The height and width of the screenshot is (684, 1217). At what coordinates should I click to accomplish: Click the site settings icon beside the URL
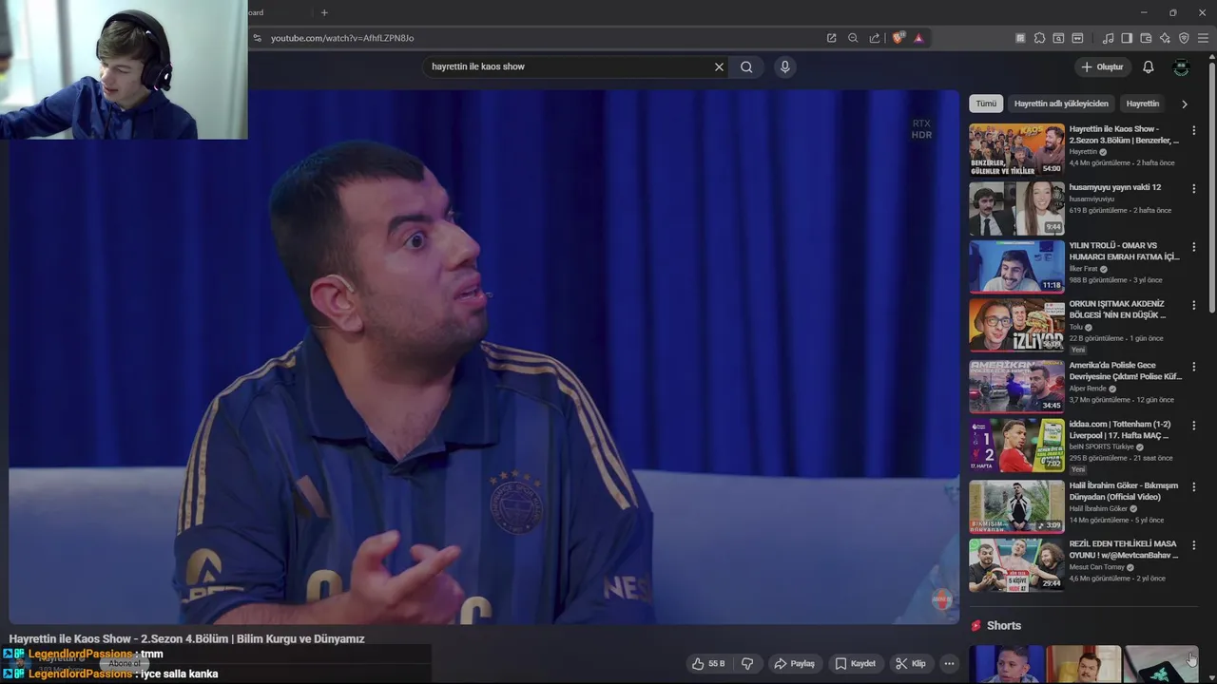point(257,38)
